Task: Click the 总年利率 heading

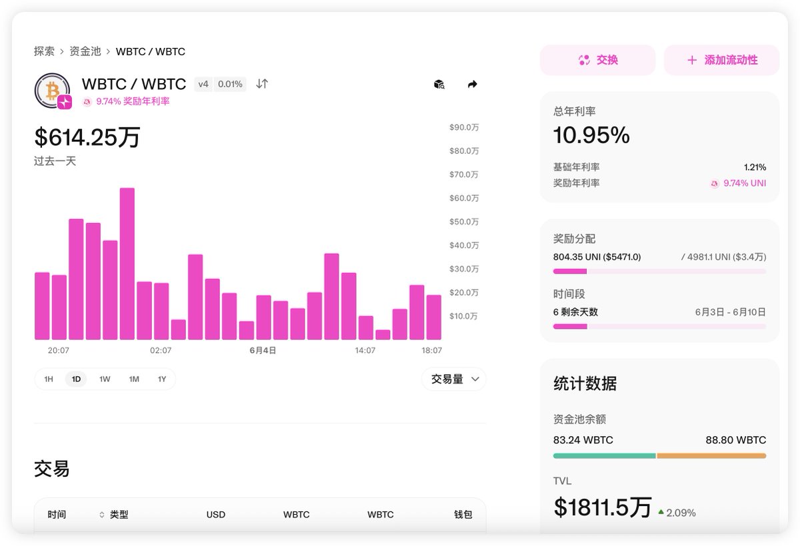Action: click(x=575, y=111)
